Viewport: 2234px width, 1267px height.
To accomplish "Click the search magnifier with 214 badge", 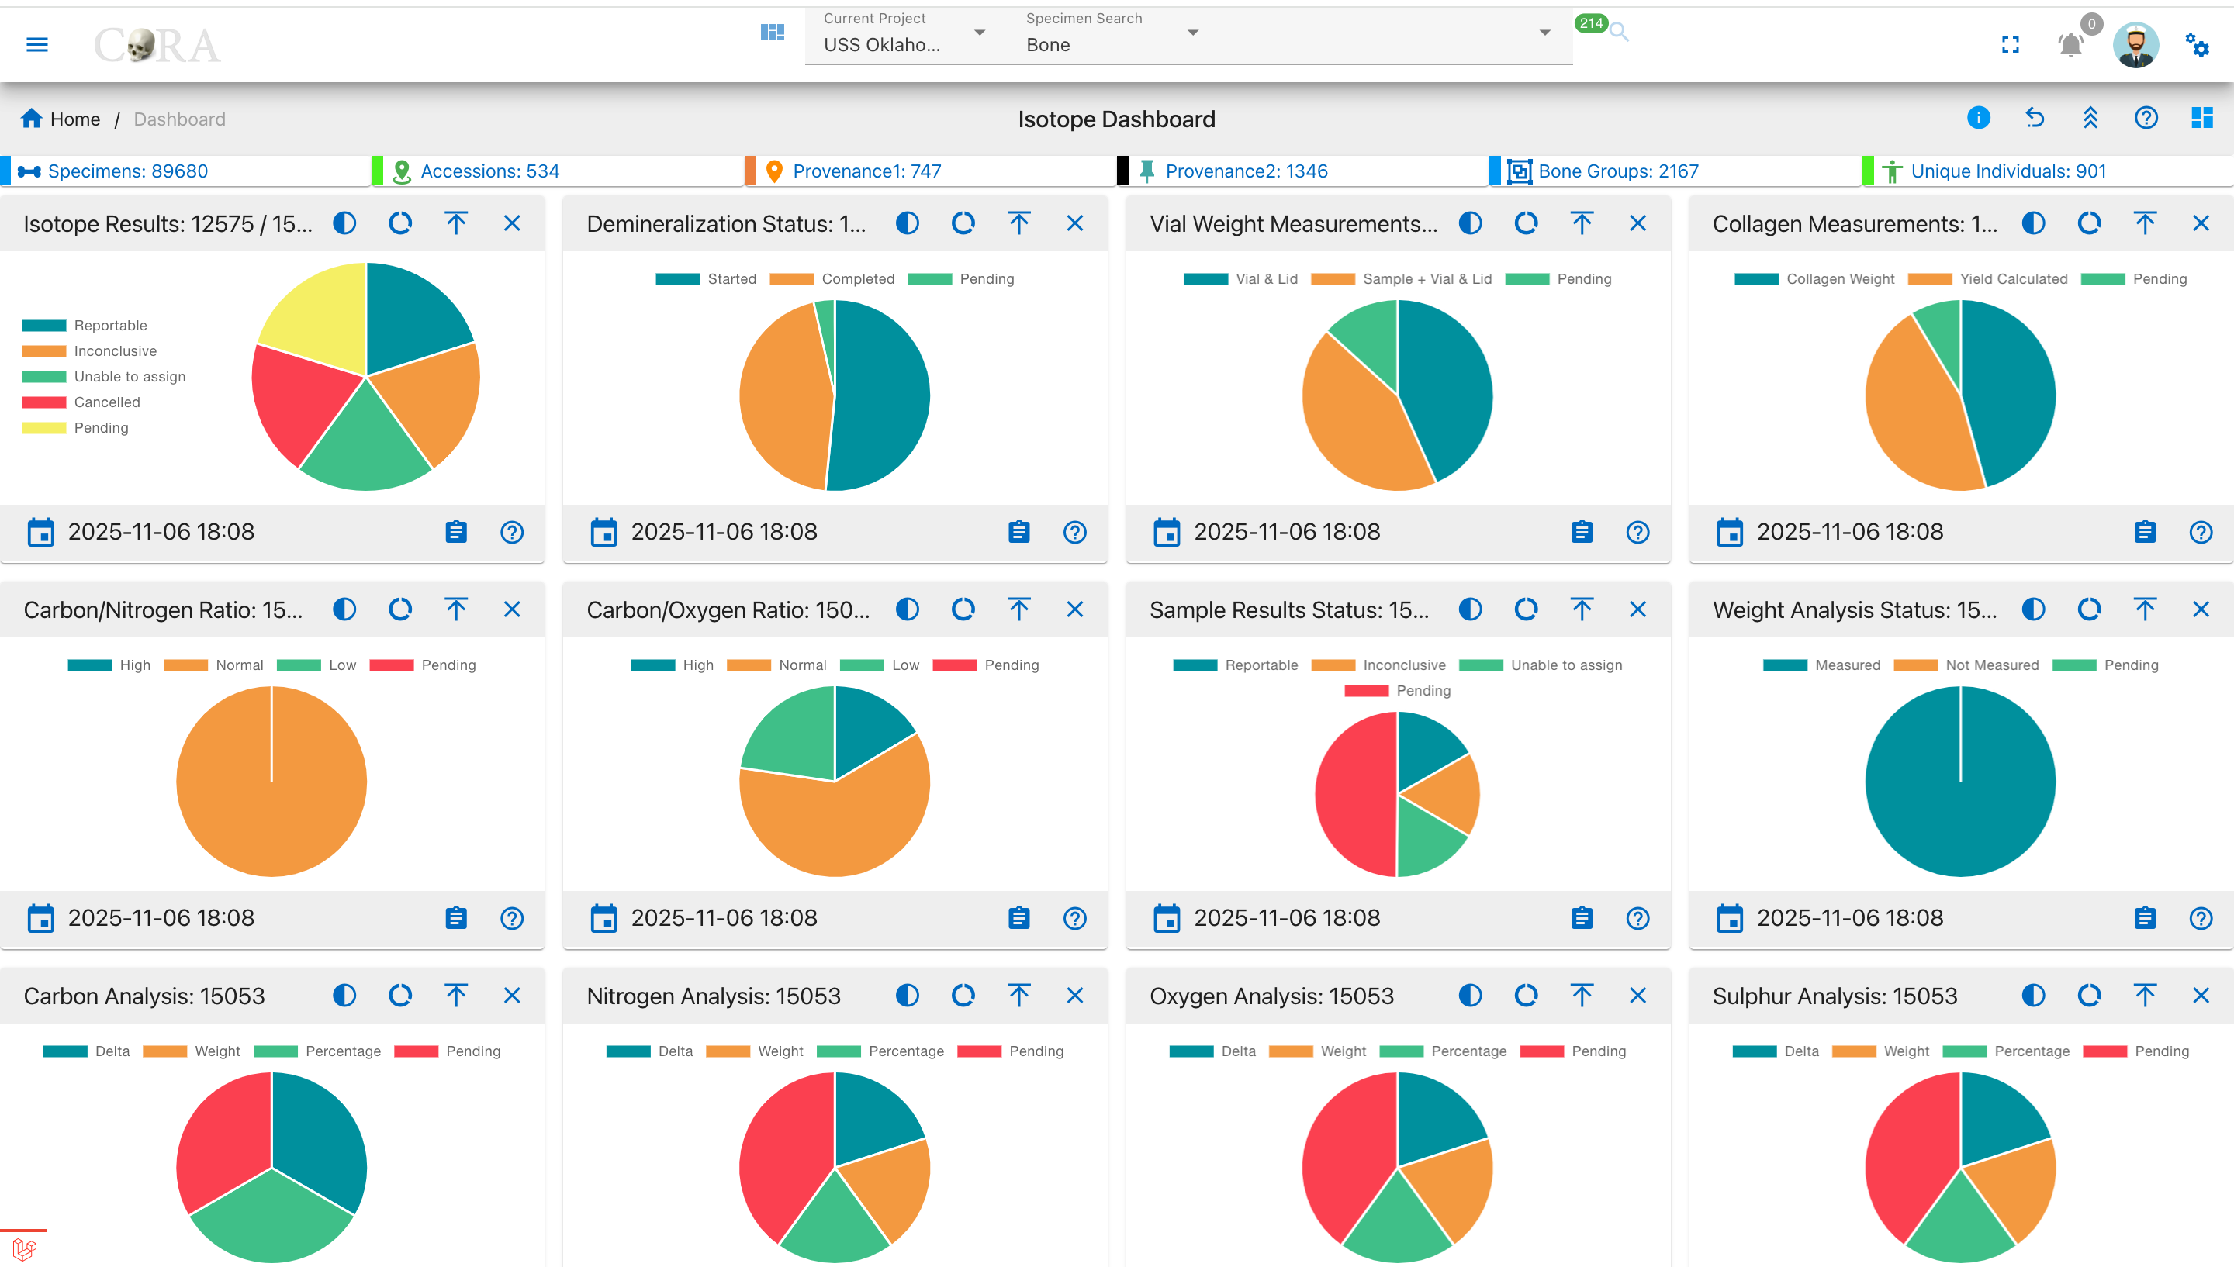I will pyautogui.click(x=1618, y=33).
